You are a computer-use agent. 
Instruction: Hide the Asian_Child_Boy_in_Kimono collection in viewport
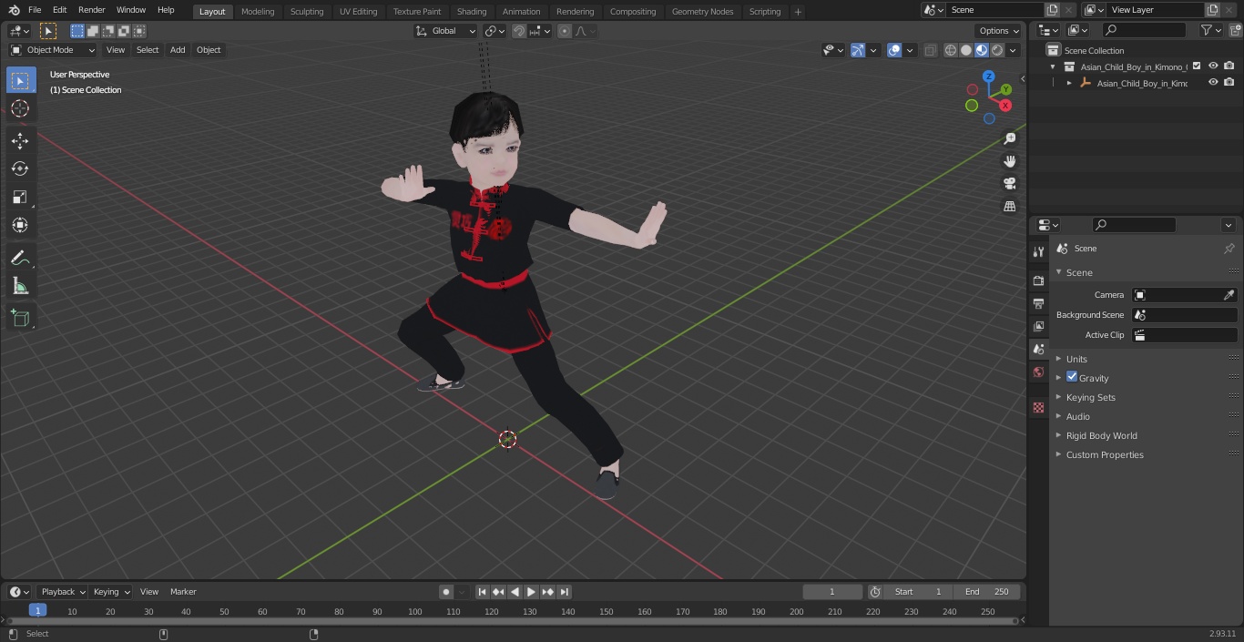pos(1213,66)
